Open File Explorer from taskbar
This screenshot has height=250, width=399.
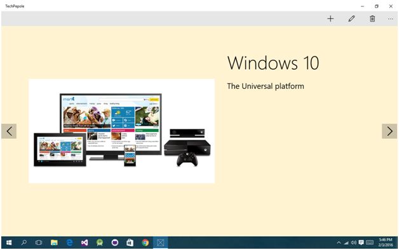54,242
